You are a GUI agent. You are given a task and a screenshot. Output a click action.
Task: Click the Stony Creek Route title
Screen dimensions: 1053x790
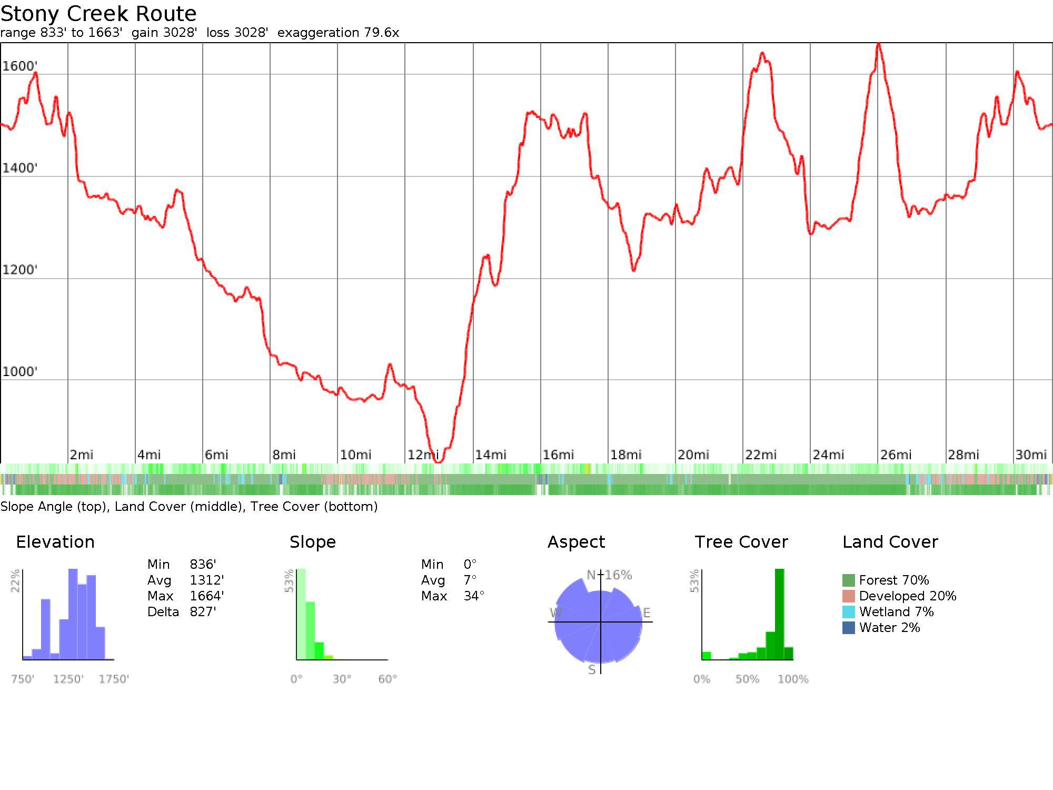click(x=98, y=13)
